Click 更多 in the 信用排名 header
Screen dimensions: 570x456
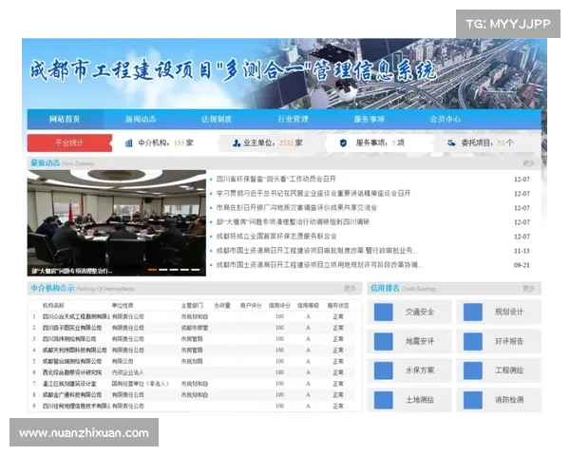click(x=528, y=289)
